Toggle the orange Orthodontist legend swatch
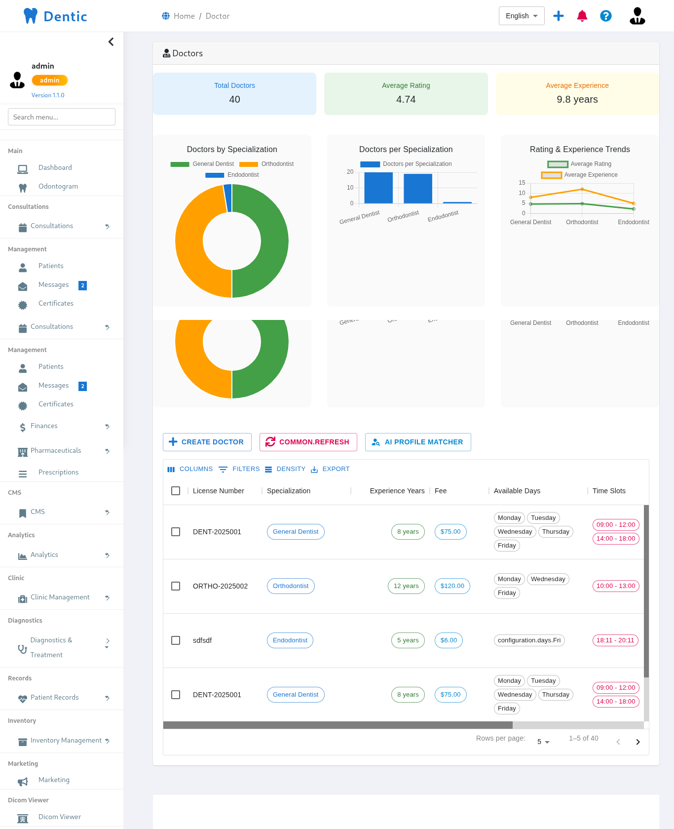This screenshot has width=674, height=829. 249,164
